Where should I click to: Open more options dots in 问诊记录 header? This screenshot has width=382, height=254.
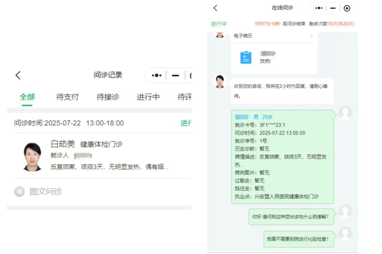(157, 75)
